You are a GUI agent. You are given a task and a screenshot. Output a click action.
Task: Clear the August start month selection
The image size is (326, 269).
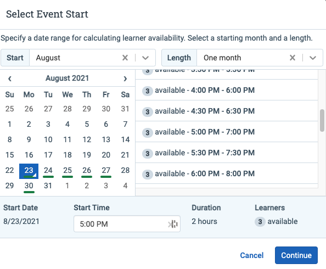point(125,58)
